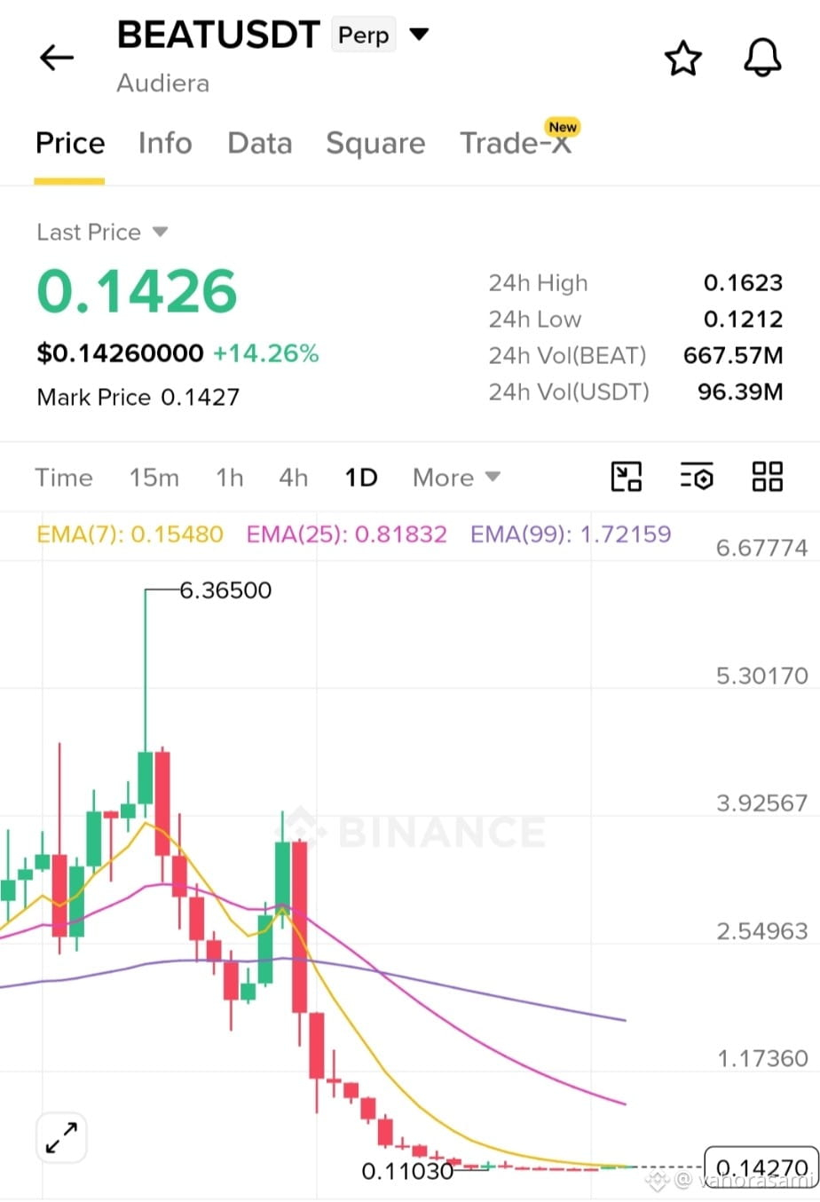Open the grid layout icon
Viewport: 820px width, 1202px height.
coord(768,477)
